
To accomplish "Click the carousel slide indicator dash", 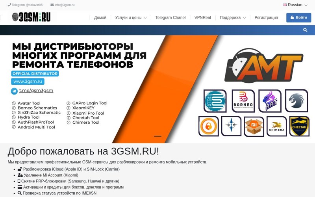I will (157, 136).
